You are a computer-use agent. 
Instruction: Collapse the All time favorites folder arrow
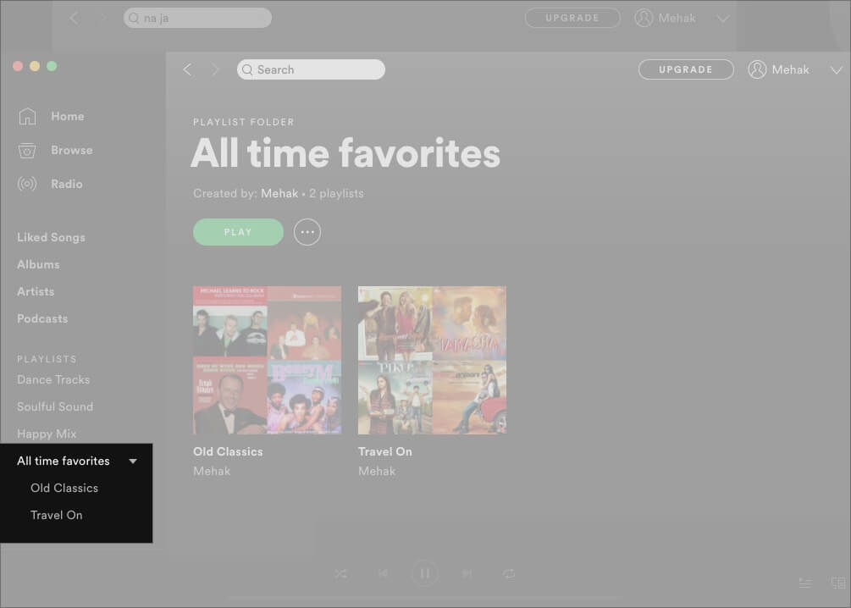[133, 462]
